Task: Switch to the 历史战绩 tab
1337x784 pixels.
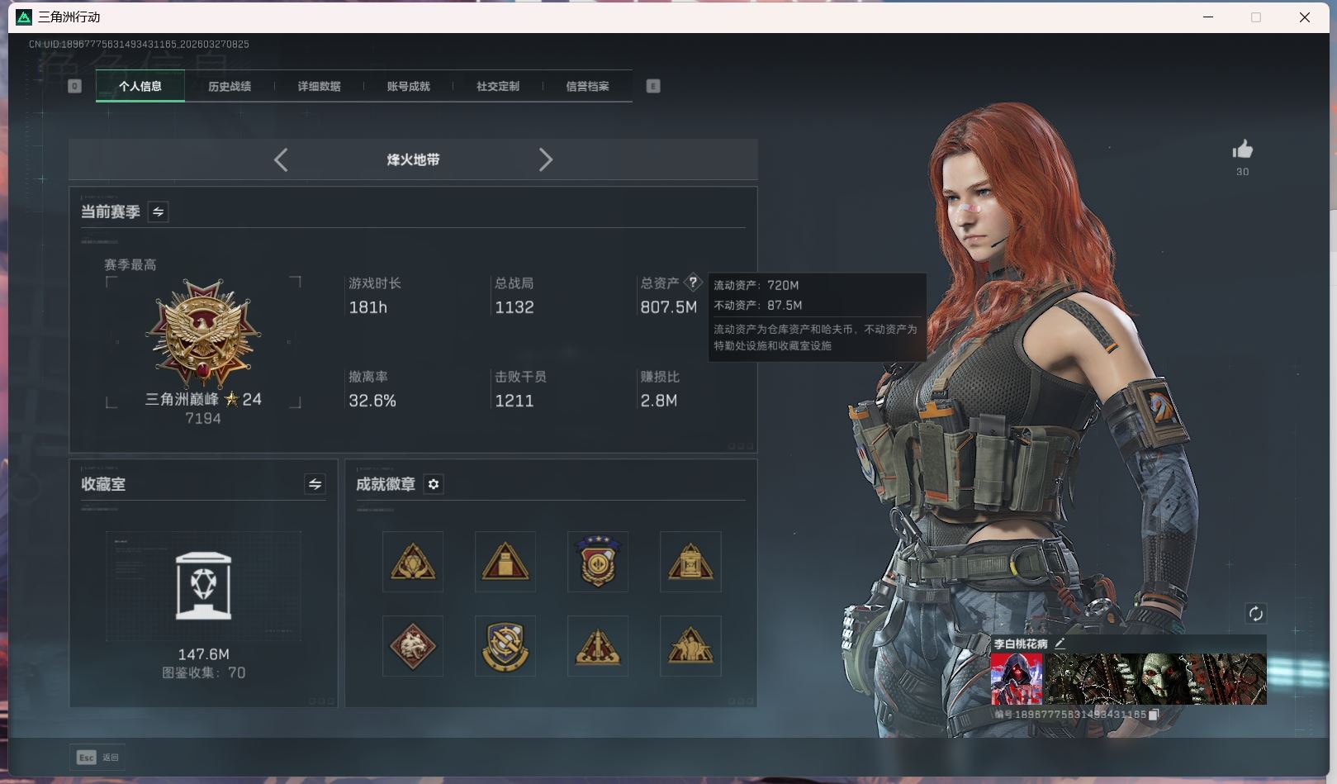Action: pyautogui.click(x=230, y=86)
